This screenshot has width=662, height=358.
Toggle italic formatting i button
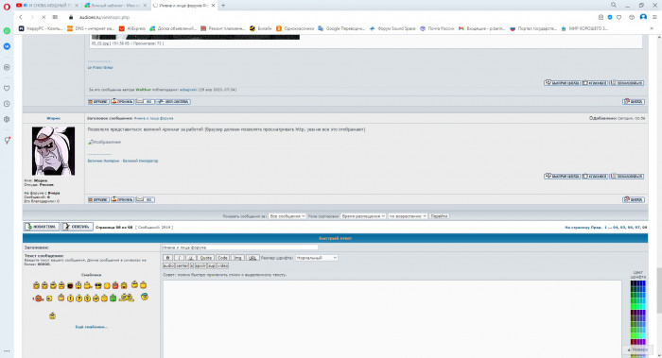(x=179, y=258)
